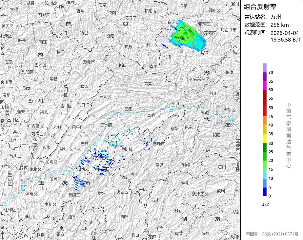This screenshot has width=303, height=240.
Task: Click the 长阳 label on the map
Action: coord(216,135)
